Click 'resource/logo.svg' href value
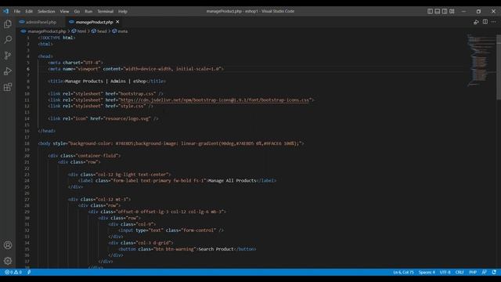The width and height of the screenshot is (501, 282). pyautogui.click(x=127, y=118)
